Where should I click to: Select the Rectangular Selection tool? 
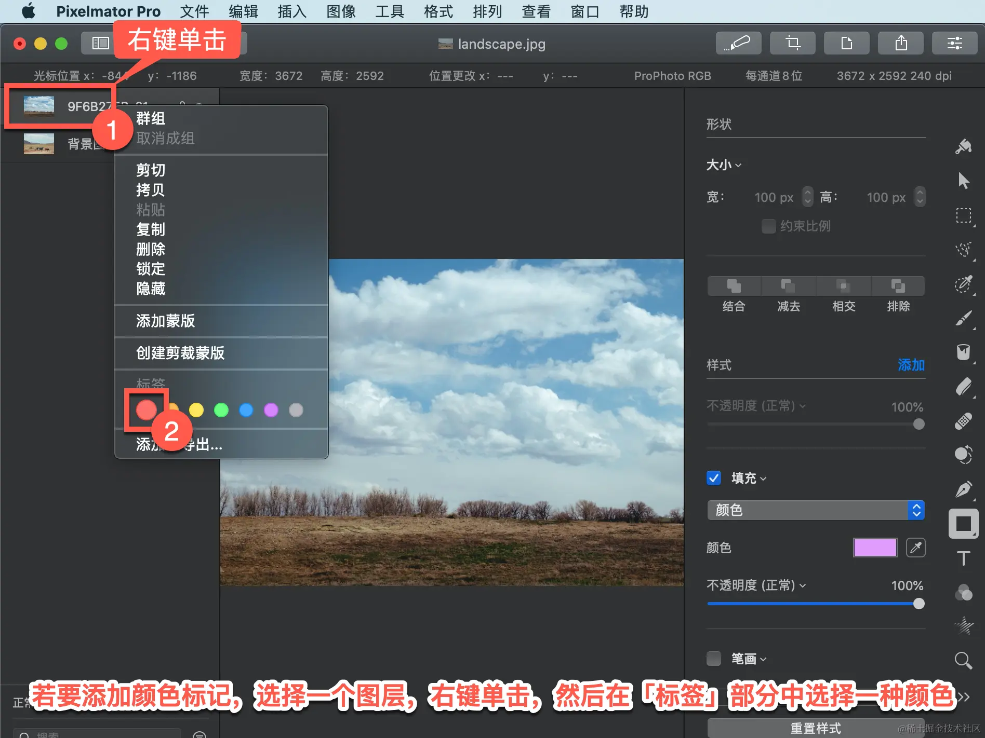pos(964,215)
